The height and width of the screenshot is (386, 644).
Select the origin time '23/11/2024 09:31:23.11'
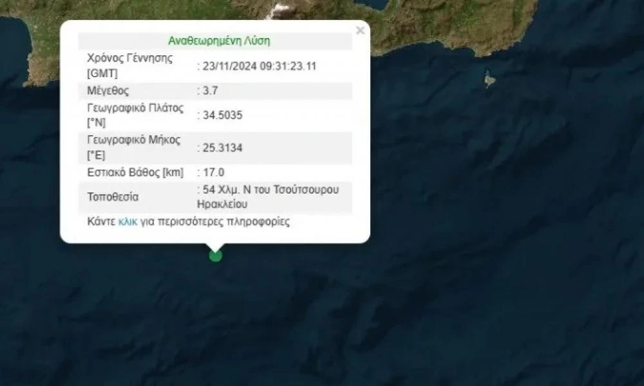[x=259, y=66]
